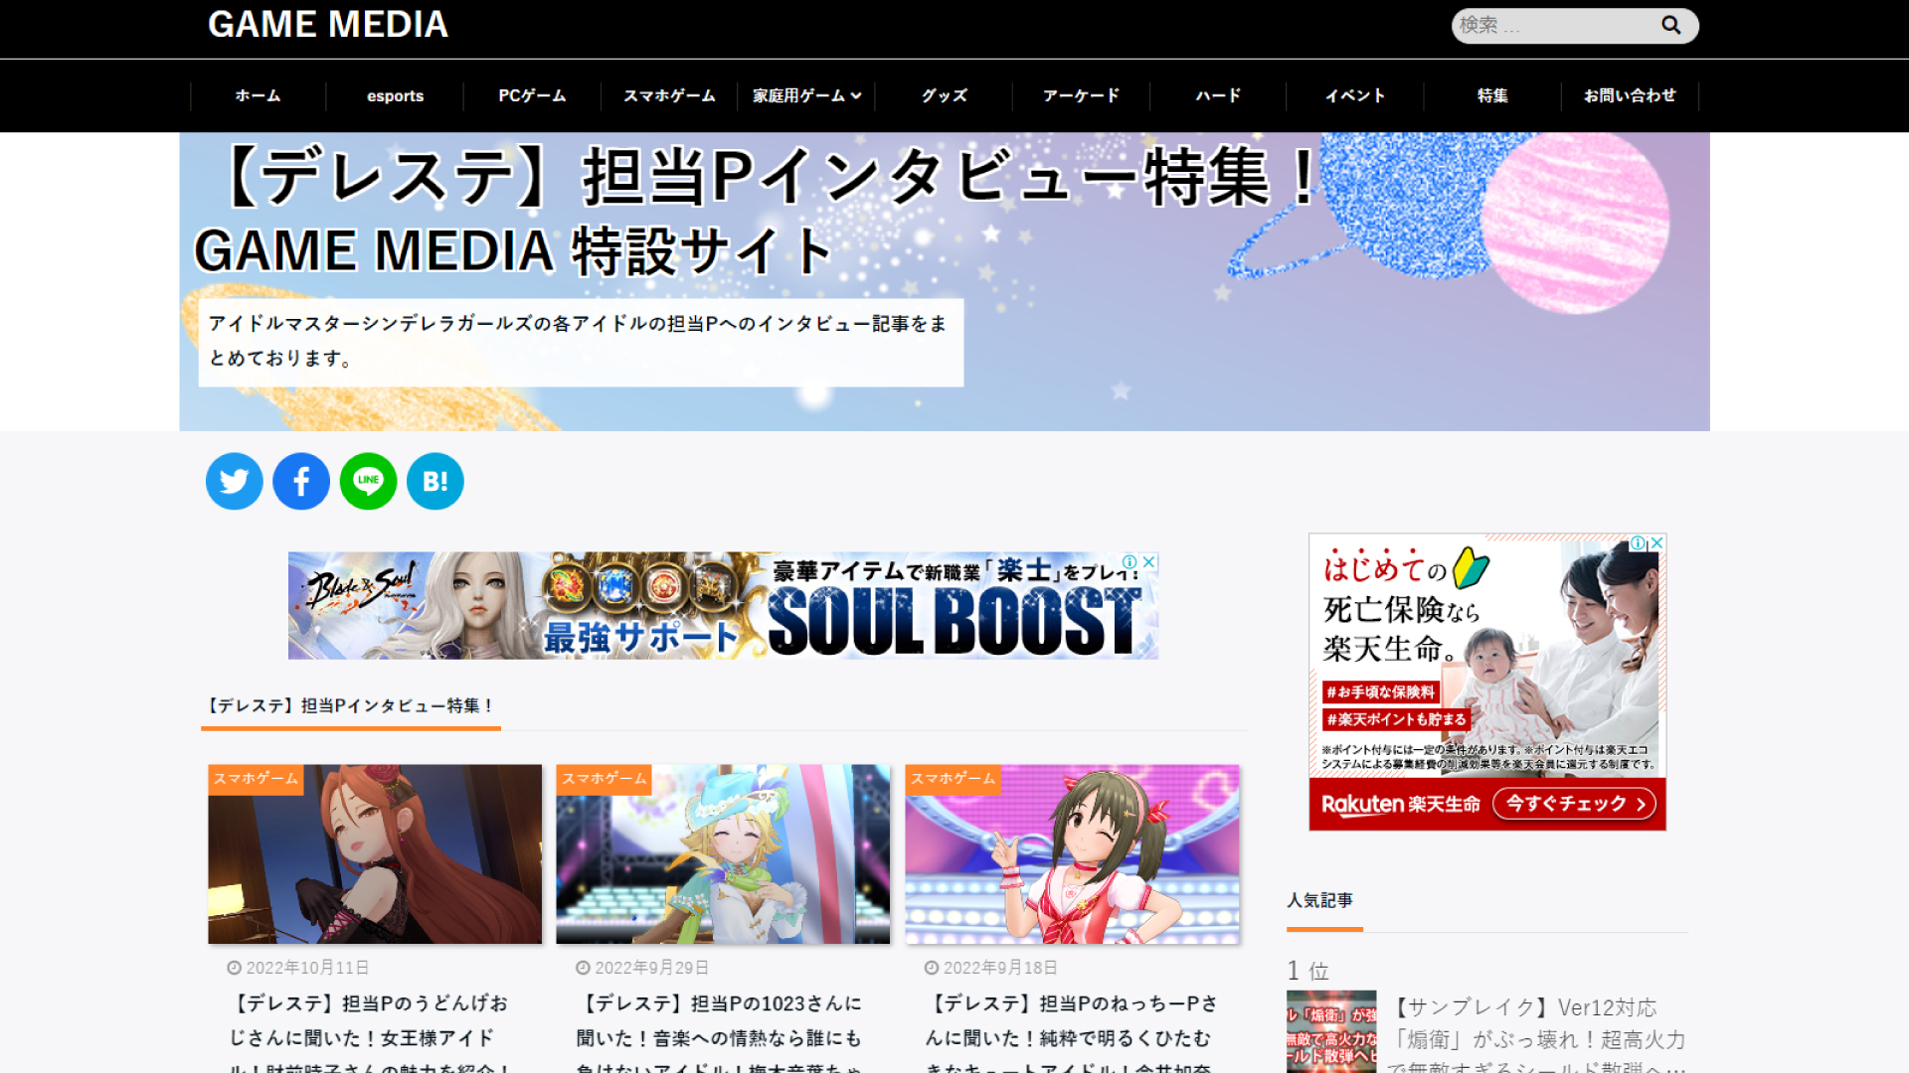The height and width of the screenshot is (1073, 1909).
Task: Click スマホゲーム tag on the first article card
Action: [256, 779]
